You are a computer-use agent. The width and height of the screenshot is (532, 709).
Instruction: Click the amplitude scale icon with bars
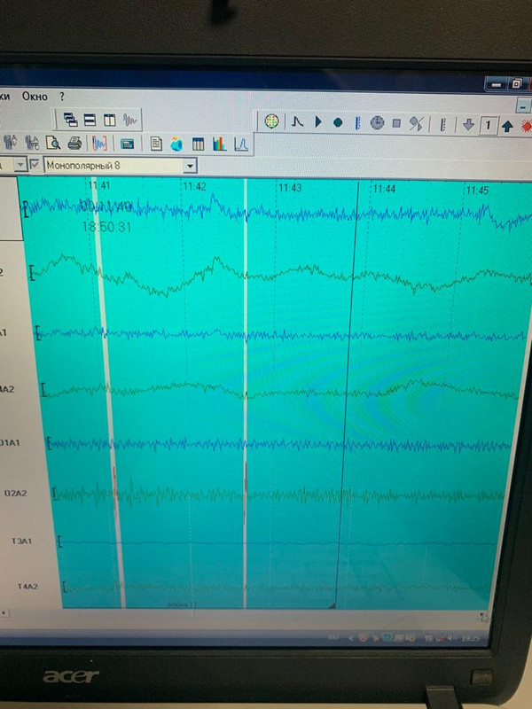pos(10,143)
